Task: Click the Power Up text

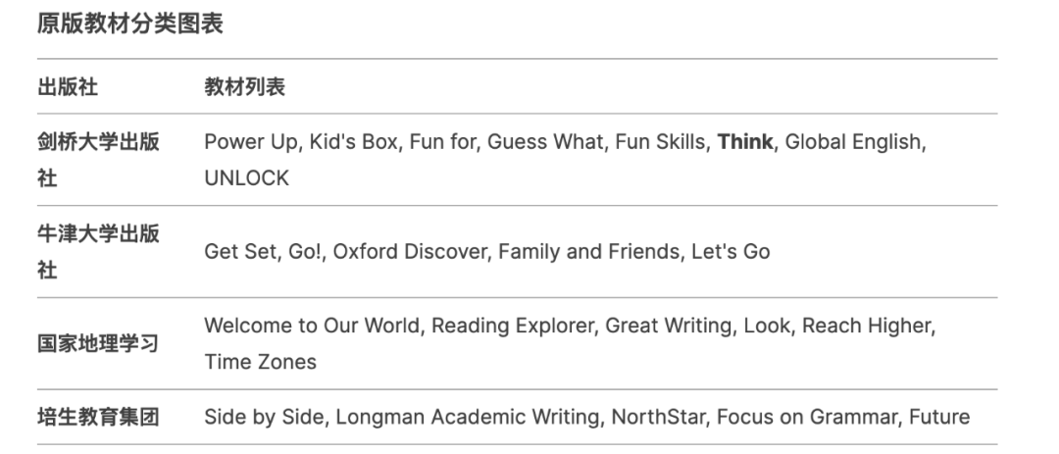Action: 251,142
